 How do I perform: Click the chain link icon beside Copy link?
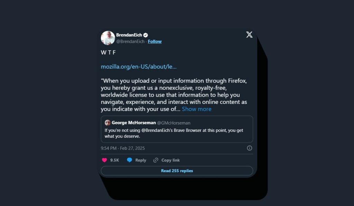coord(156,160)
